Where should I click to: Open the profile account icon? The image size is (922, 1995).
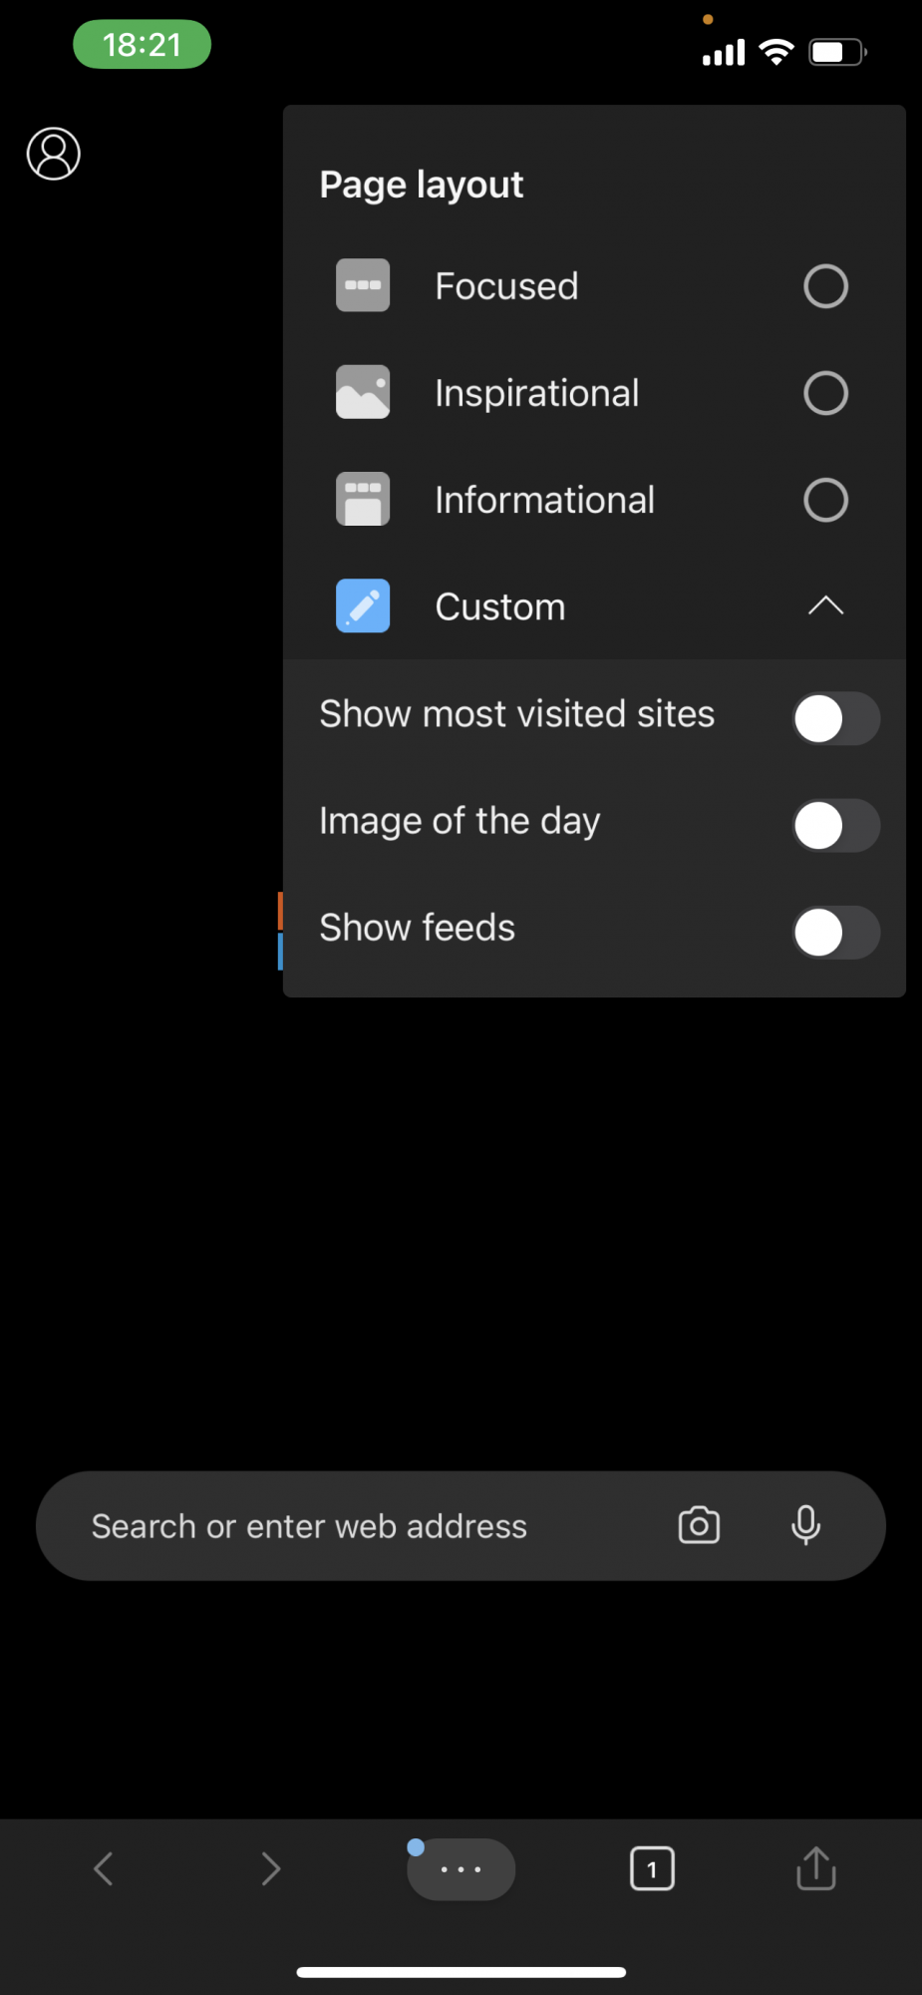click(x=54, y=154)
